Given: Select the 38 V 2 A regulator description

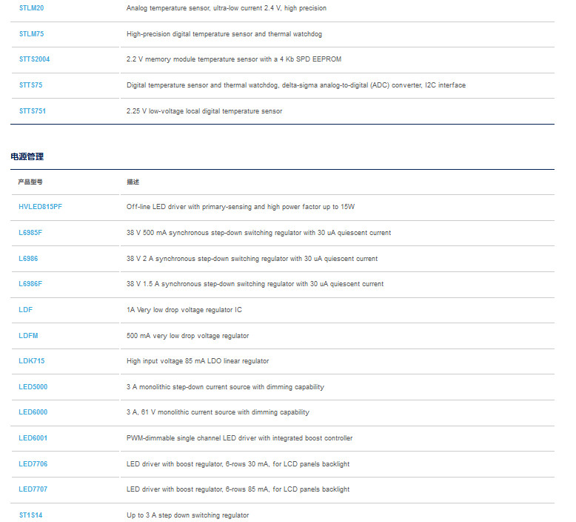Looking at the screenshot, I should pos(252,258).
